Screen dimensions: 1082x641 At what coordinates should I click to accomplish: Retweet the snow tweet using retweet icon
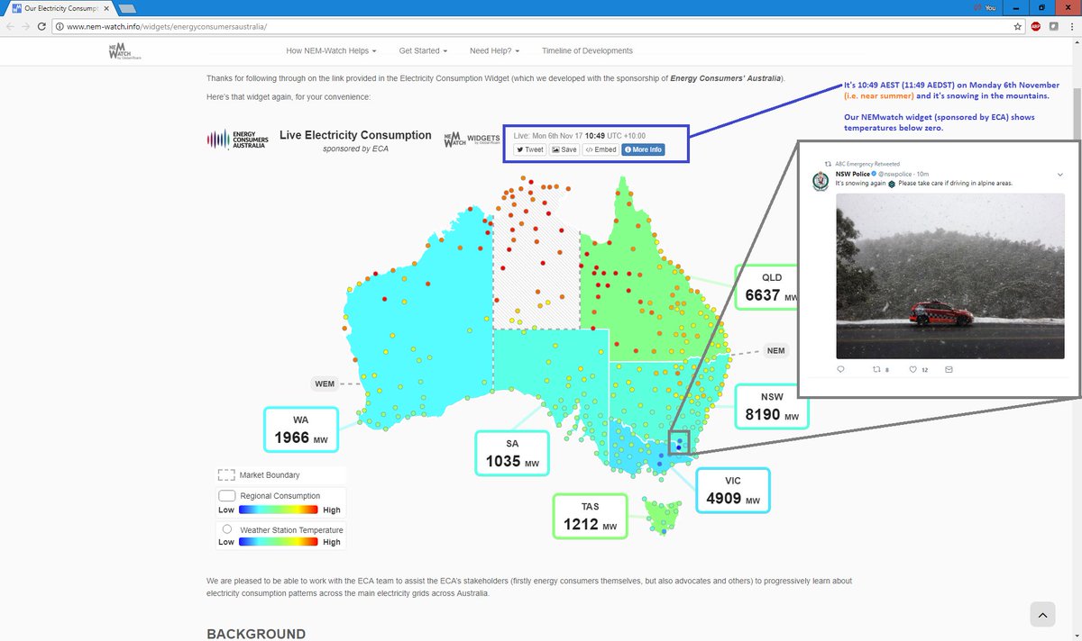click(878, 369)
